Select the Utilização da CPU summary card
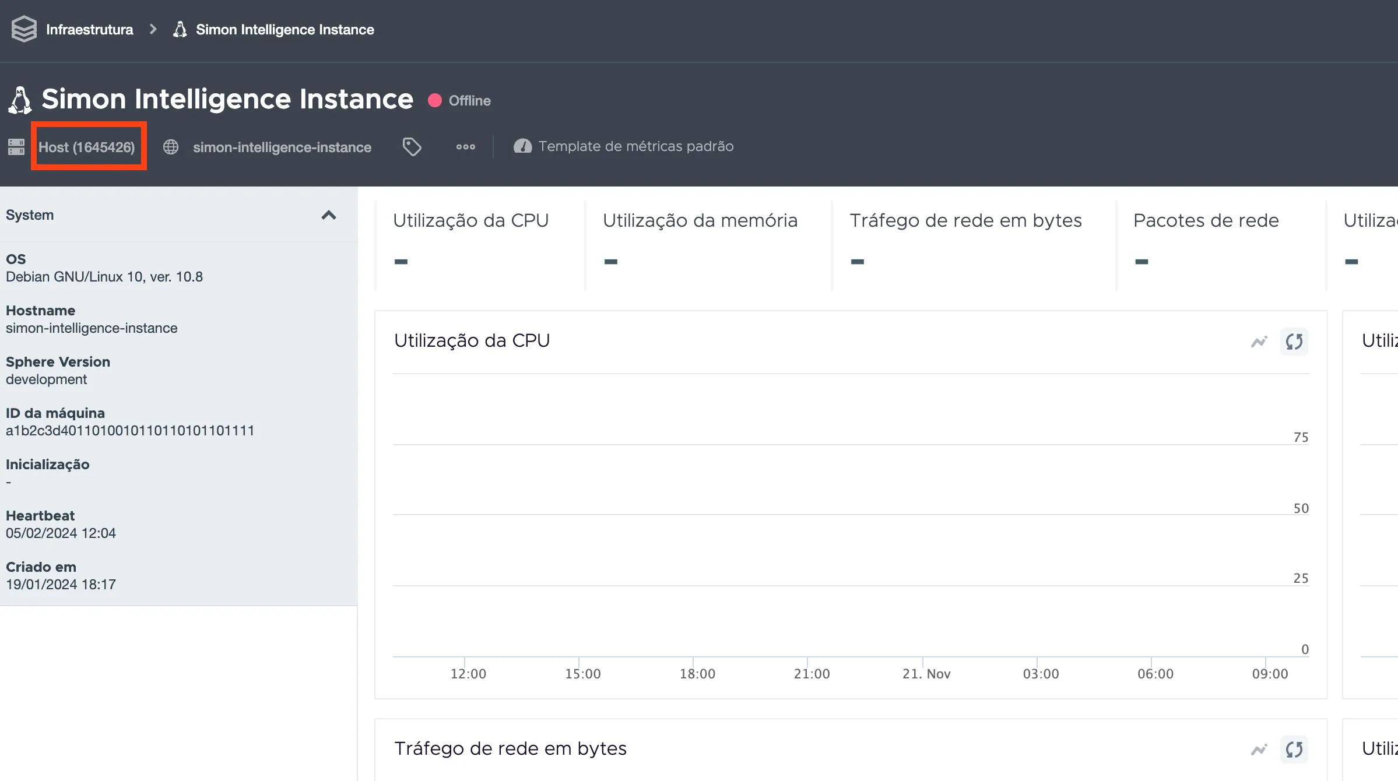The width and height of the screenshot is (1398, 781). tap(480, 245)
